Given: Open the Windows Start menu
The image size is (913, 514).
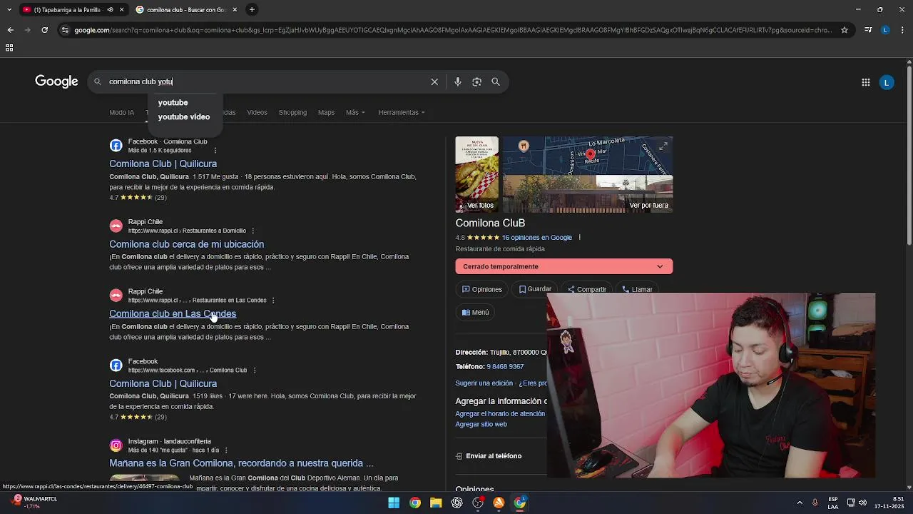Looking at the screenshot, I should pyautogui.click(x=394, y=503).
